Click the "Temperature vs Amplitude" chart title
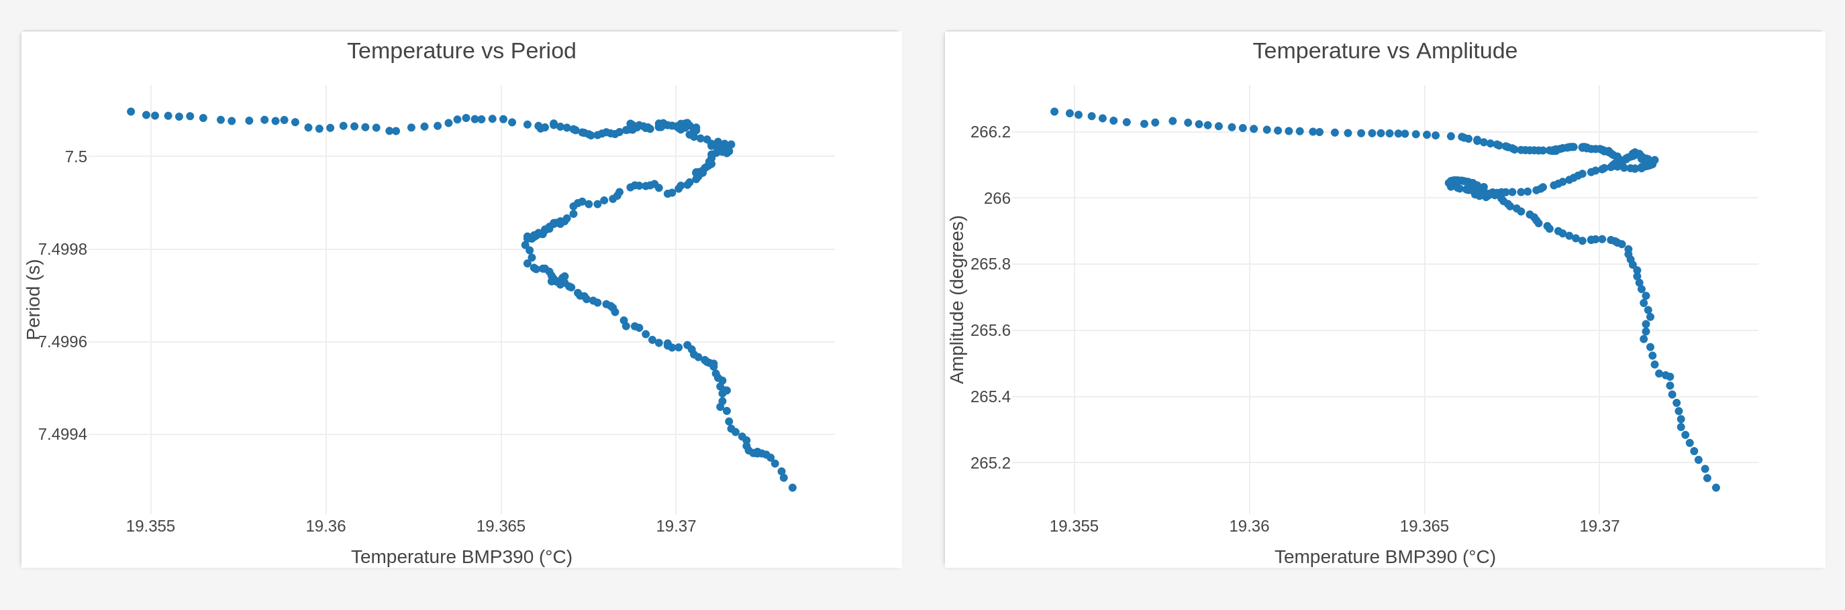Image resolution: width=1845 pixels, height=610 pixels. pyautogui.click(x=1384, y=51)
